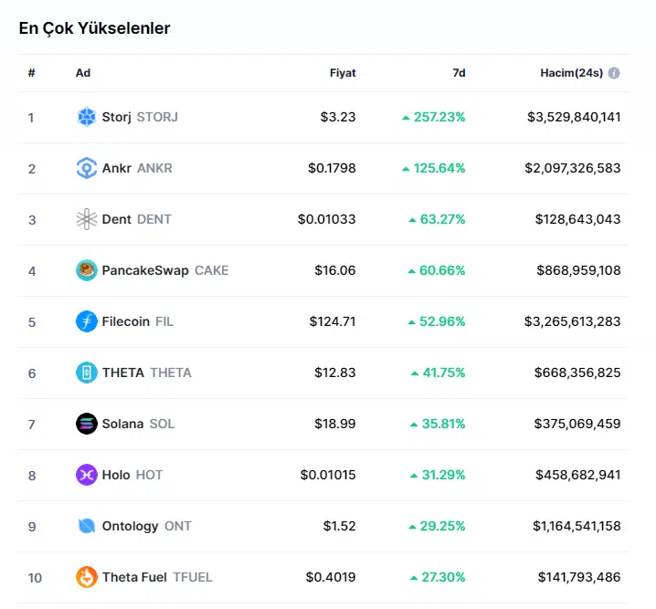Click the Holo coin logo icon
This screenshot has width=656, height=609.
click(87, 475)
